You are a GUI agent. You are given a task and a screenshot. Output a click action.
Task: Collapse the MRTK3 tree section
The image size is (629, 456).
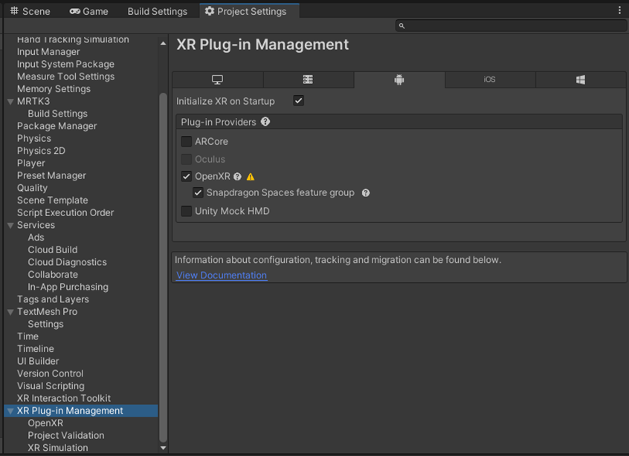(10, 102)
